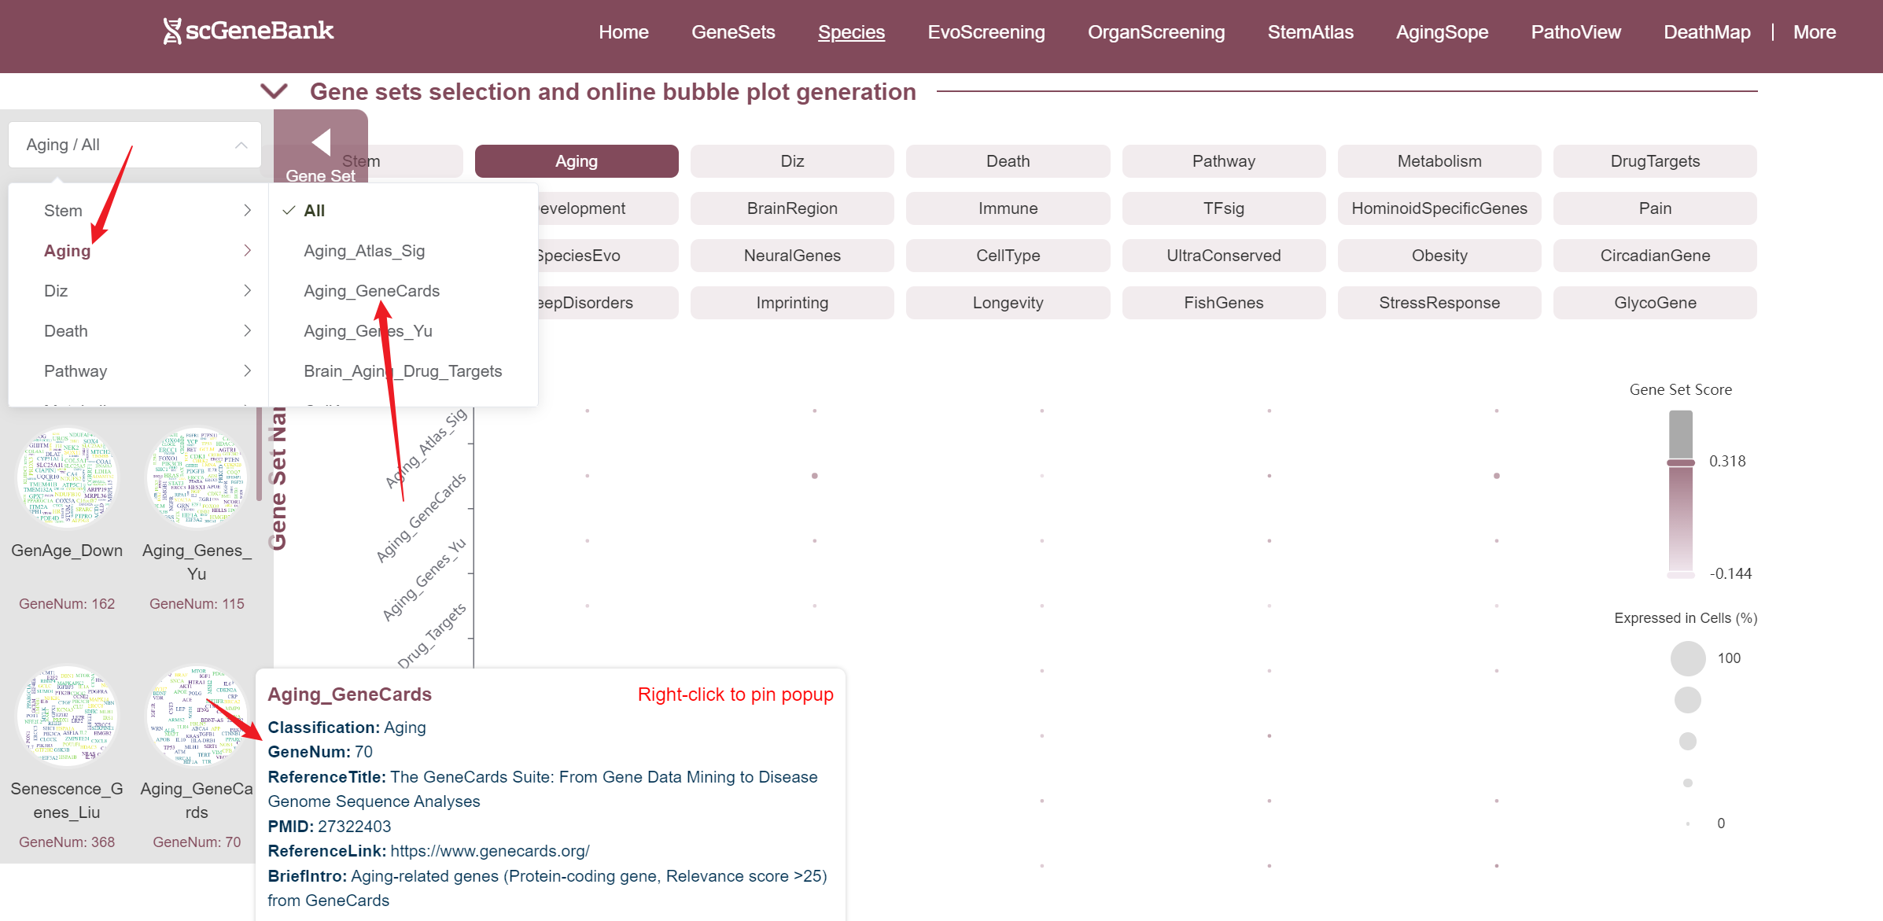The image size is (1883, 921).
Task: Open the GenAge_Down word cloud thumbnail
Action: (x=68, y=479)
